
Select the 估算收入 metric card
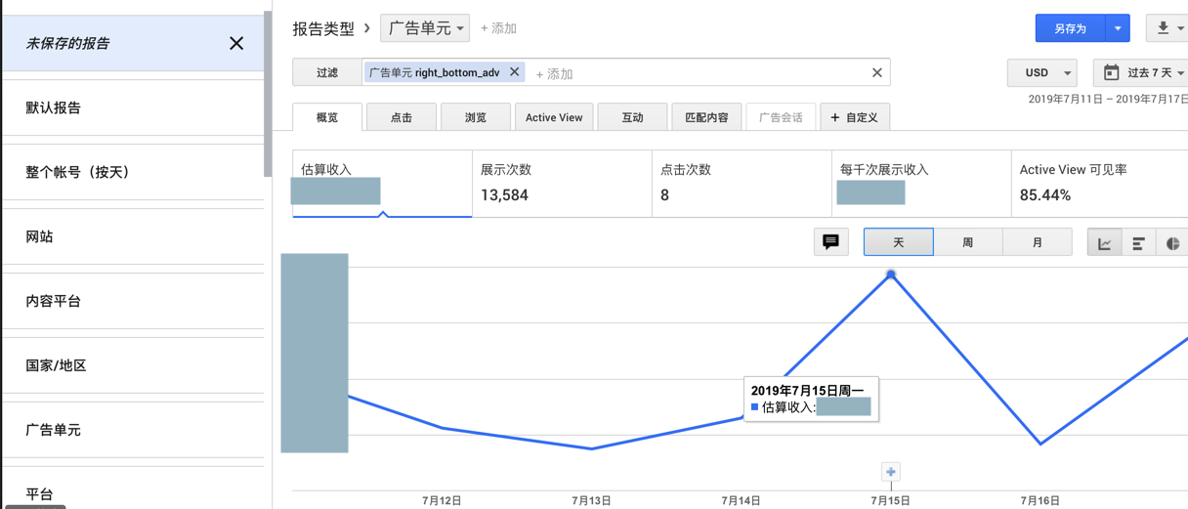pyautogui.click(x=382, y=183)
